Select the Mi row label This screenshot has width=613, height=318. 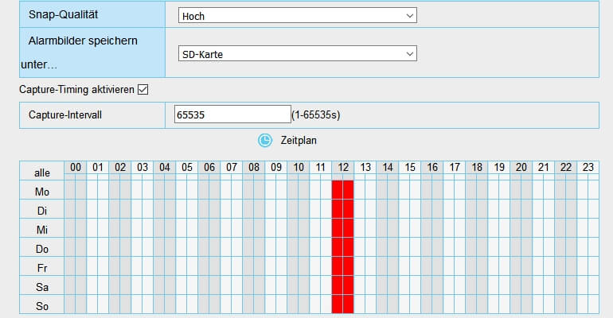(41, 229)
